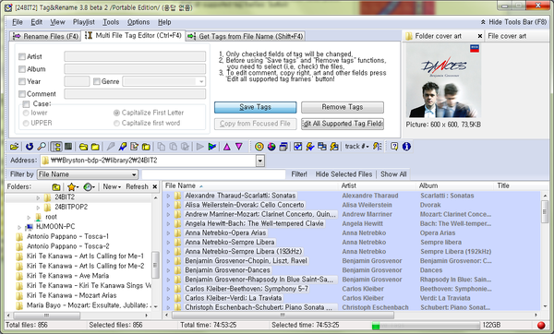Click the folder-up icon in Folders panel

(x=55, y=186)
